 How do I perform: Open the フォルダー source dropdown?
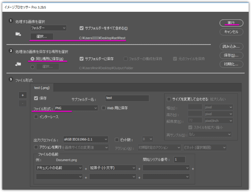[x=48, y=28]
